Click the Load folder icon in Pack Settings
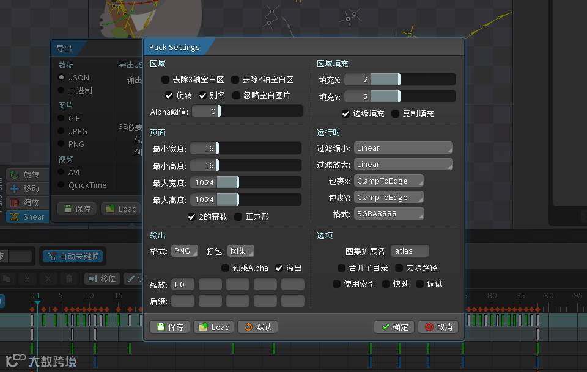The height and width of the screenshot is (372, 587). [x=203, y=327]
